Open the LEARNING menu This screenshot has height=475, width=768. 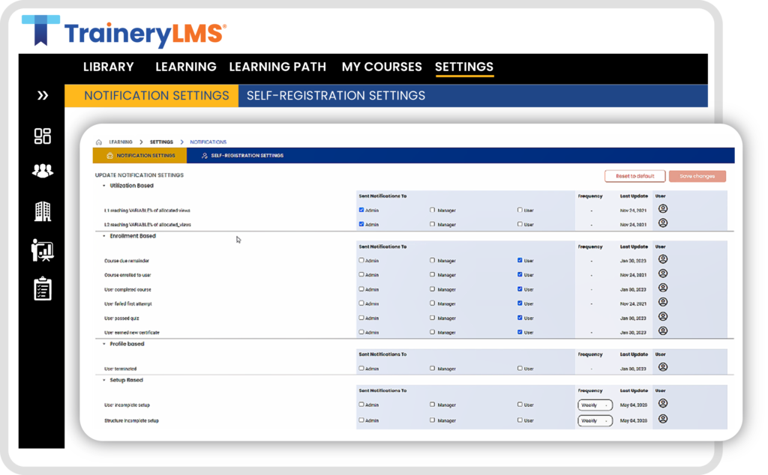(x=186, y=67)
